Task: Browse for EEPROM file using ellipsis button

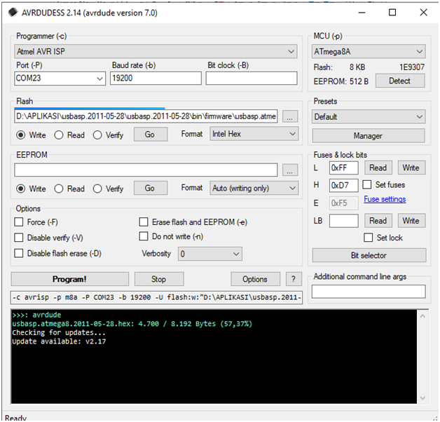Action: pos(290,170)
